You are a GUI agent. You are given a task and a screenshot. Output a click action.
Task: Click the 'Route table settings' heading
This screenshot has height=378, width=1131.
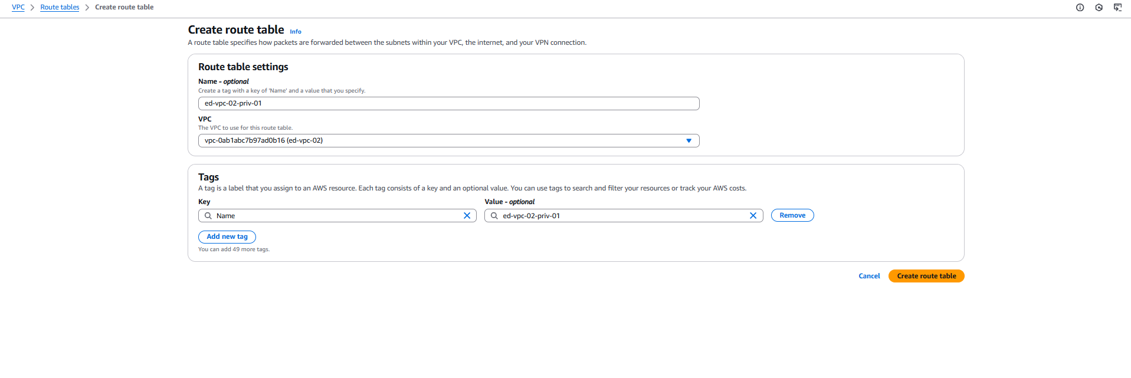243,67
